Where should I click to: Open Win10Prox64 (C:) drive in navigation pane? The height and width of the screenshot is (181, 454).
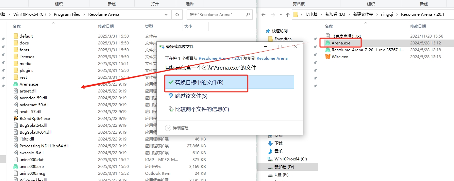click(287, 159)
